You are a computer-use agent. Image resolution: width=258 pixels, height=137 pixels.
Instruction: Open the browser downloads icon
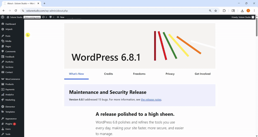point(242,11)
